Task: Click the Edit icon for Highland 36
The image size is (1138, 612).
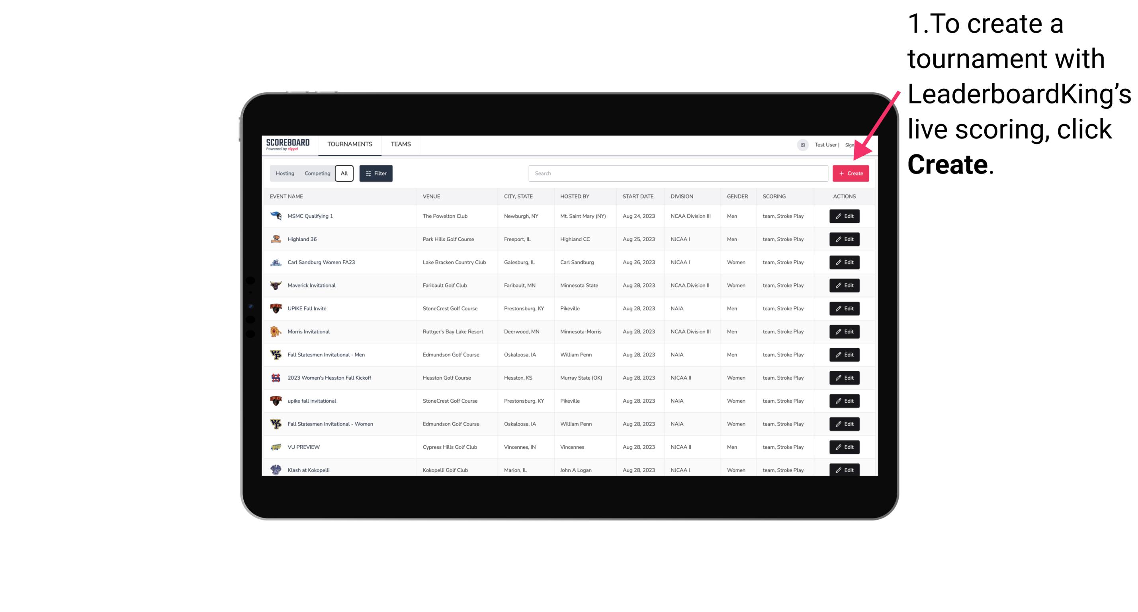Action: tap(844, 239)
